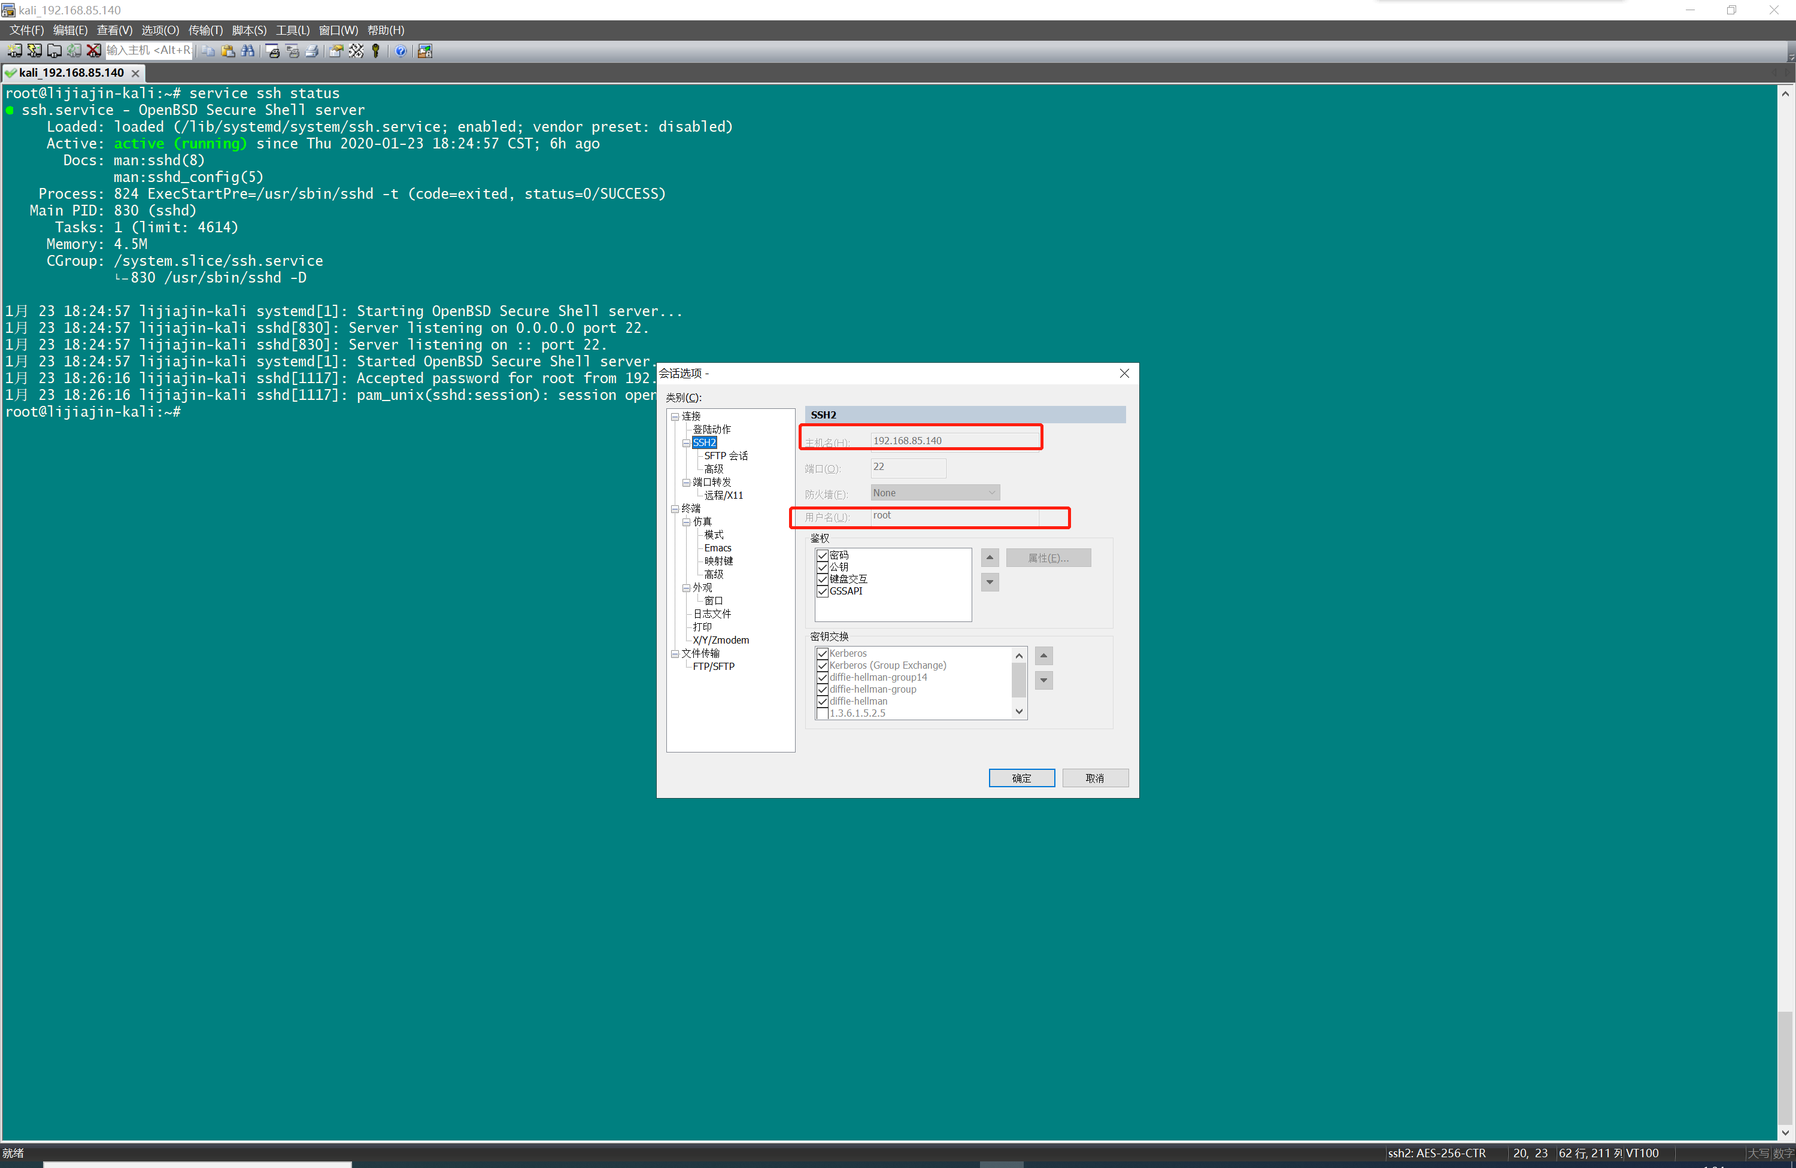Open Session Options via toolbar icon

click(336, 50)
